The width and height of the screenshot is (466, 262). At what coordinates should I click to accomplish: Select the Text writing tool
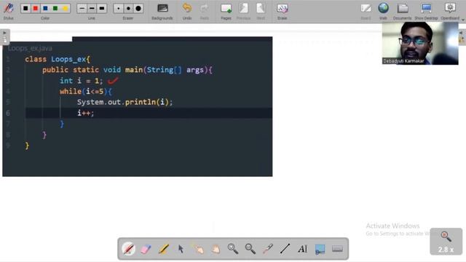(x=303, y=249)
